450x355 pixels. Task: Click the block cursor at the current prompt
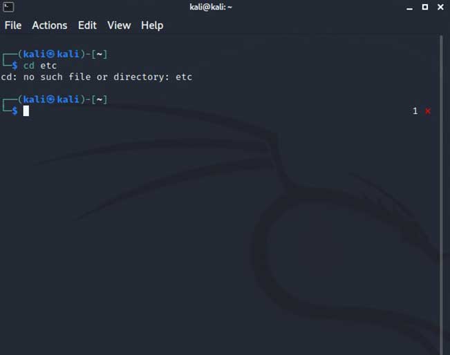click(26, 111)
